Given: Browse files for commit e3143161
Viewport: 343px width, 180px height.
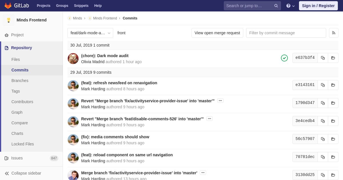Looking at the screenshot, I should pos(333,85).
